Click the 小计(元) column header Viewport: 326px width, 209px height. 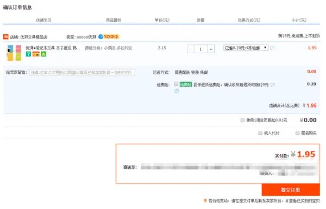tap(299, 20)
